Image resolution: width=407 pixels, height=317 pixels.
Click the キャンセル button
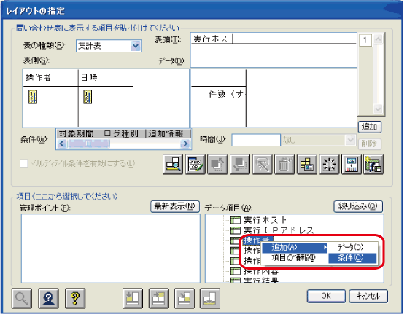click(368, 297)
